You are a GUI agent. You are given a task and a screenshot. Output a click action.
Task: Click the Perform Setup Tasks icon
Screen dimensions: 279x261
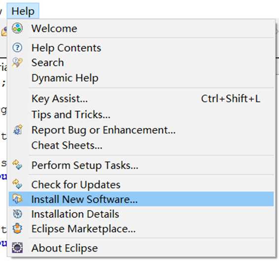click(x=17, y=165)
